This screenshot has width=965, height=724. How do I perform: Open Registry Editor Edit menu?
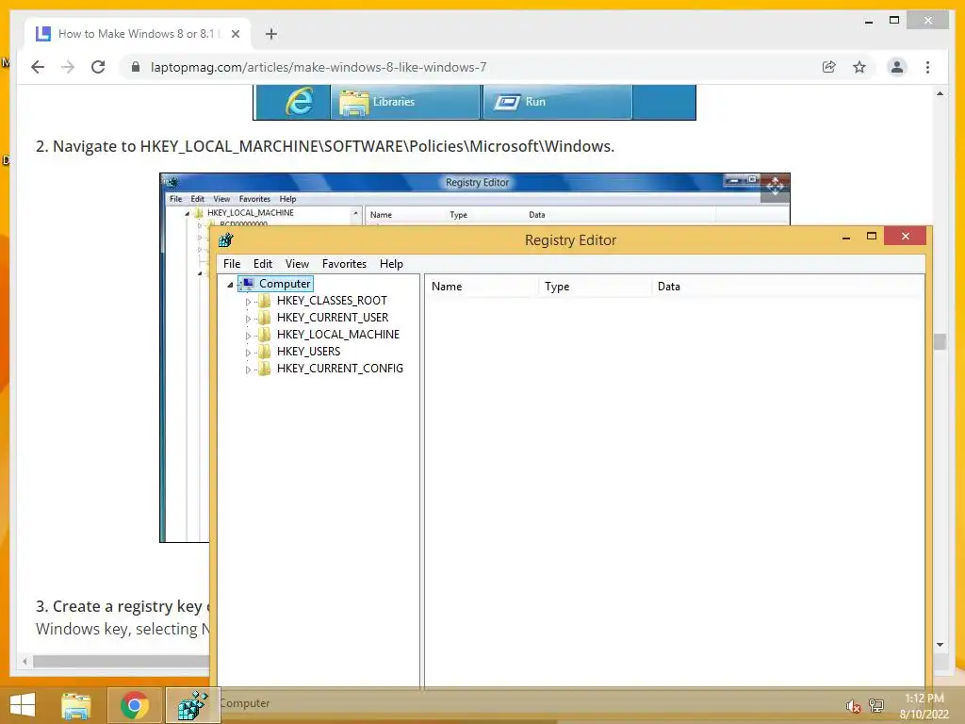[263, 264]
